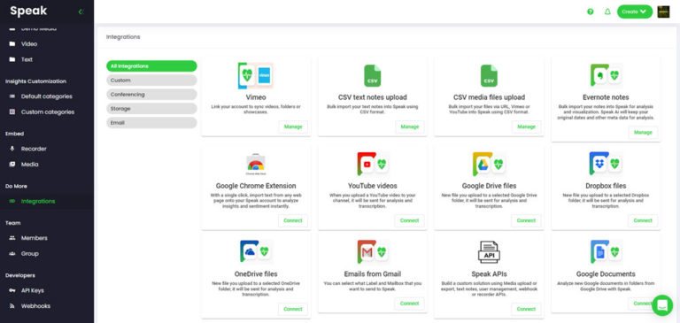Click the Recorder microphone icon

[12, 149]
